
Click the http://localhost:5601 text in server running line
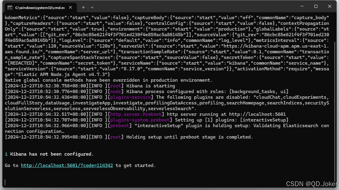(x=257, y=114)
